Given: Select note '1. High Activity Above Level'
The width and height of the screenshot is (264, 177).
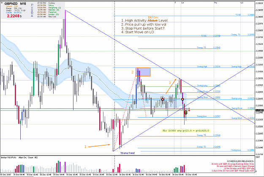Looking at the screenshot, I should tap(144, 21).
